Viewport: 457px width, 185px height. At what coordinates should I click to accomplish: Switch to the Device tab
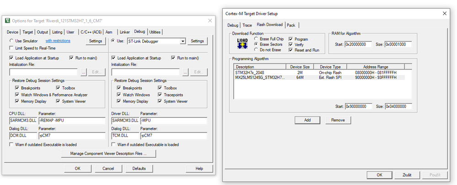(x=12, y=32)
